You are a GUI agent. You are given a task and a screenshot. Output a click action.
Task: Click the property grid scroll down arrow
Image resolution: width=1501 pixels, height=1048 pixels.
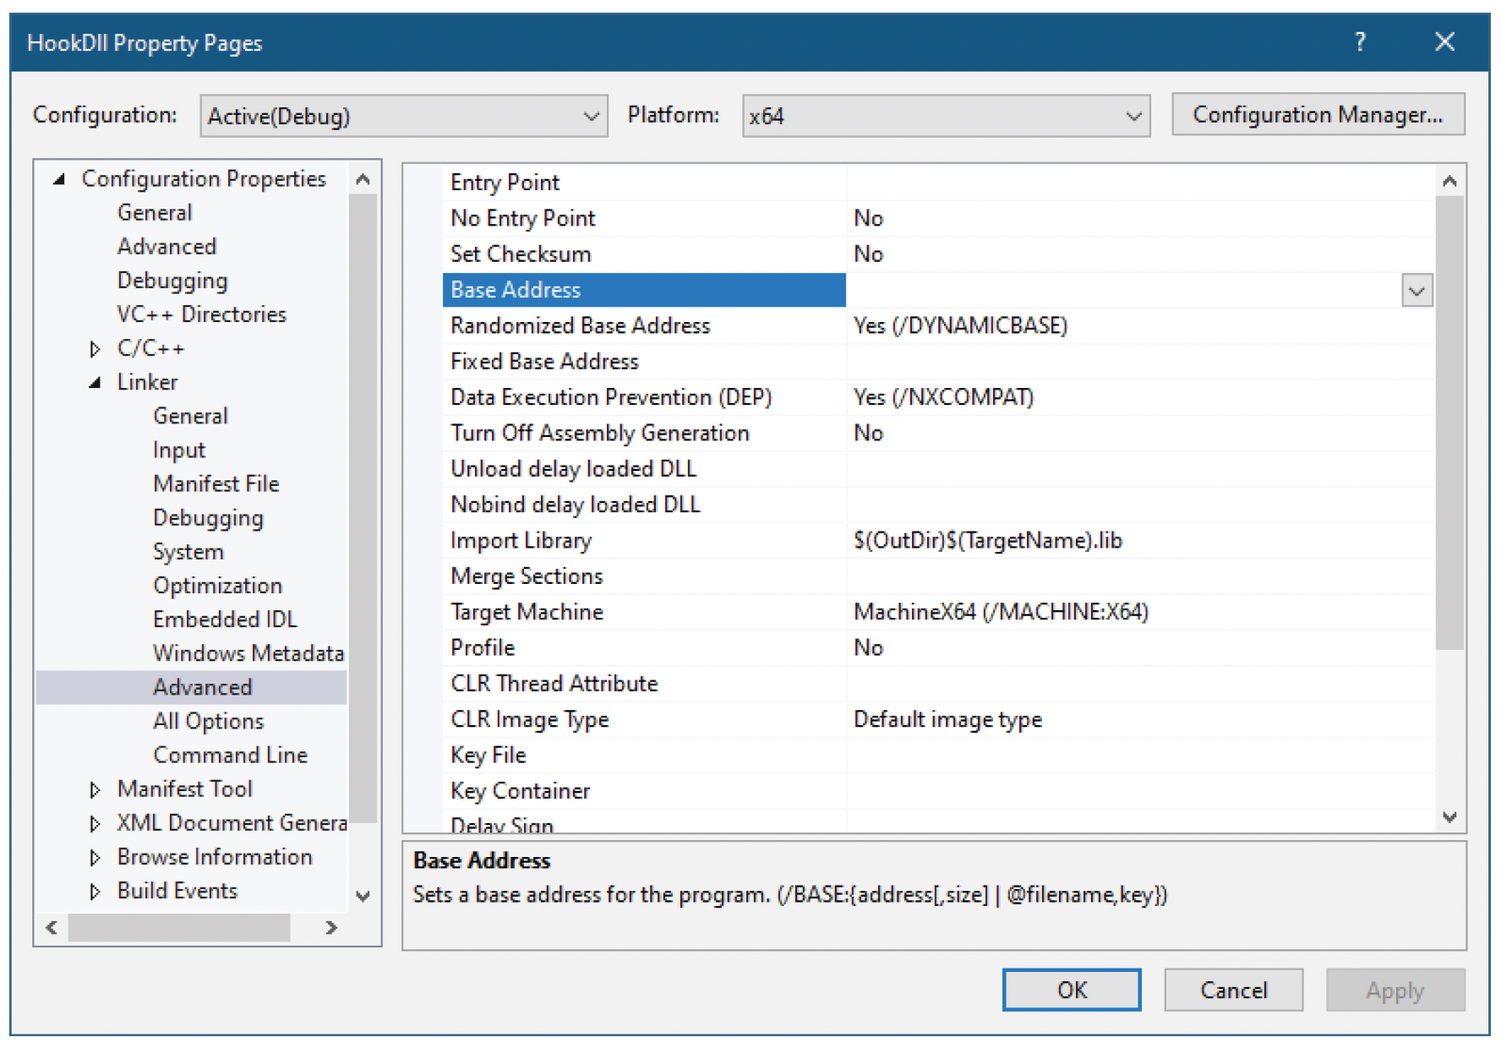1449,816
